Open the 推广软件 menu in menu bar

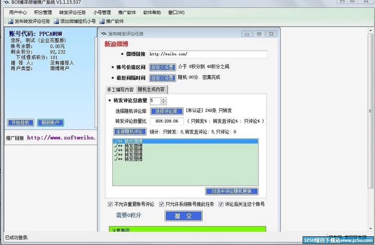pyautogui.click(x=127, y=12)
